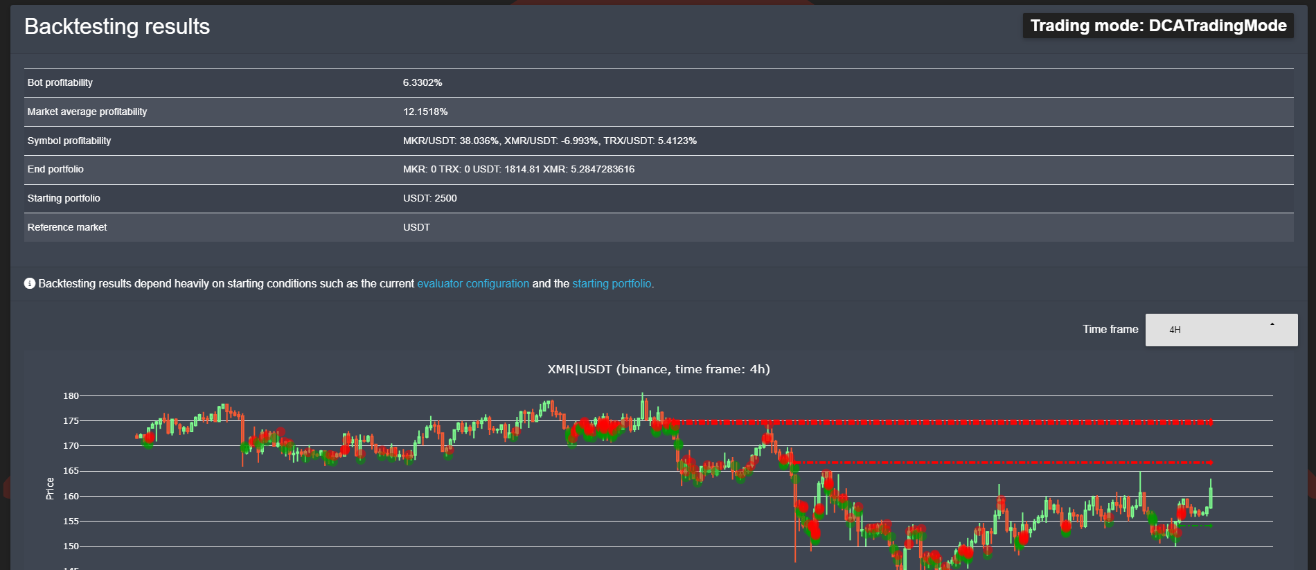Image resolution: width=1316 pixels, height=570 pixels.
Task: Click the Time frame label
Action: (1110, 330)
